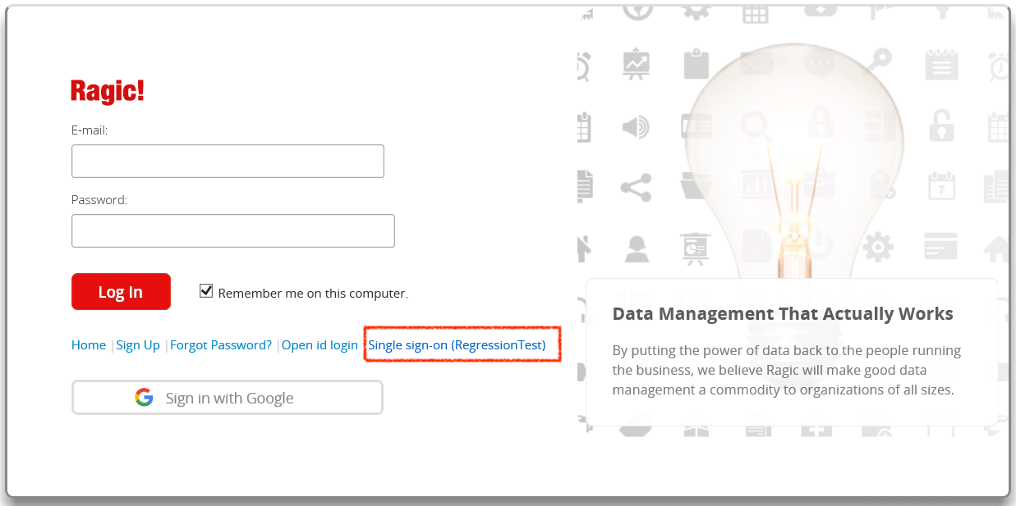Click the "E-mail:" field label
The width and height of the screenshot is (1016, 506).
click(90, 130)
